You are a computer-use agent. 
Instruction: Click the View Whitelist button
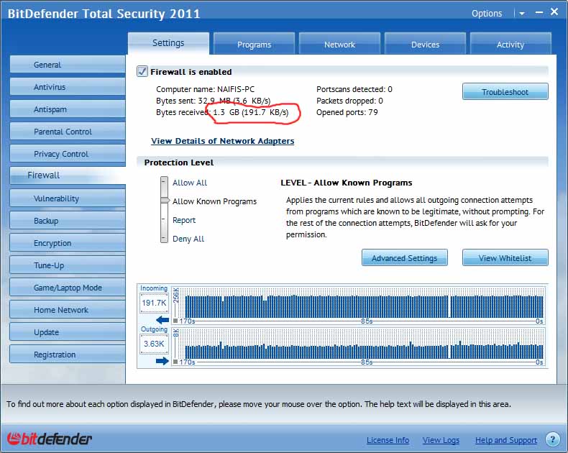(x=505, y=257)
